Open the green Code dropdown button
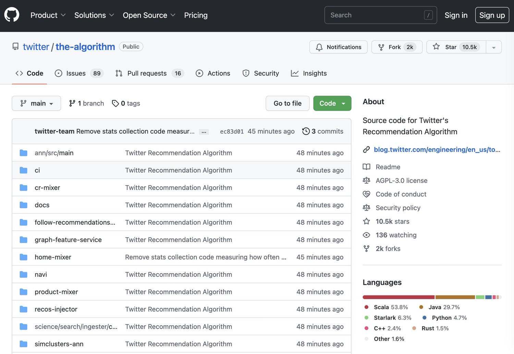 332,103
